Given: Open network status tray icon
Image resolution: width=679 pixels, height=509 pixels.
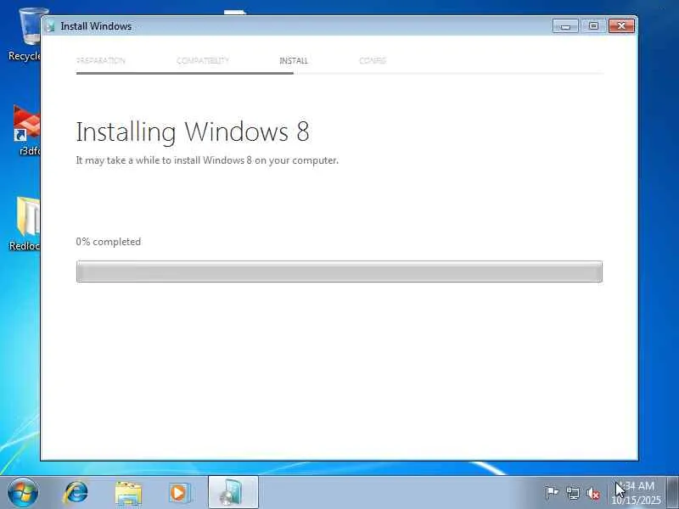Looking at the screenshot, I should pyautogui.click(x=572, y=493).
